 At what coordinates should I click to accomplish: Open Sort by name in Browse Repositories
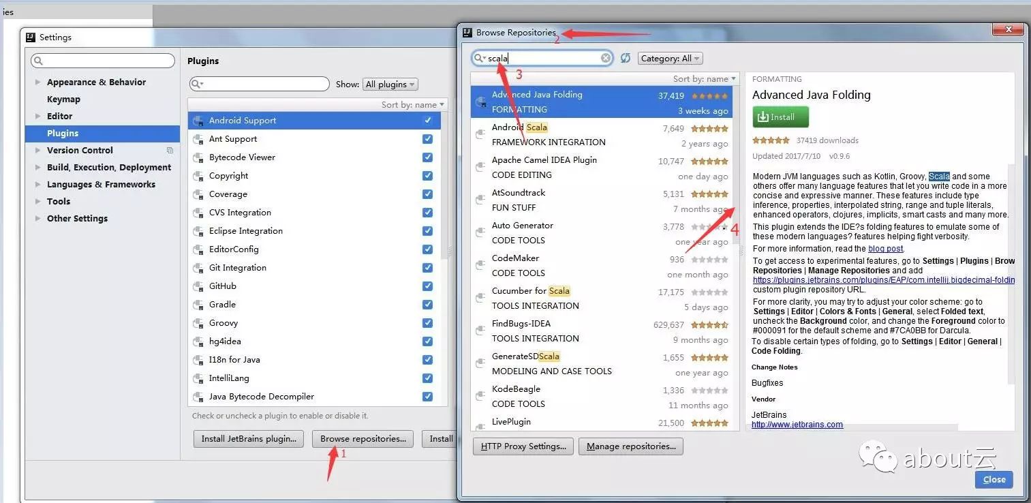[705, 79]
